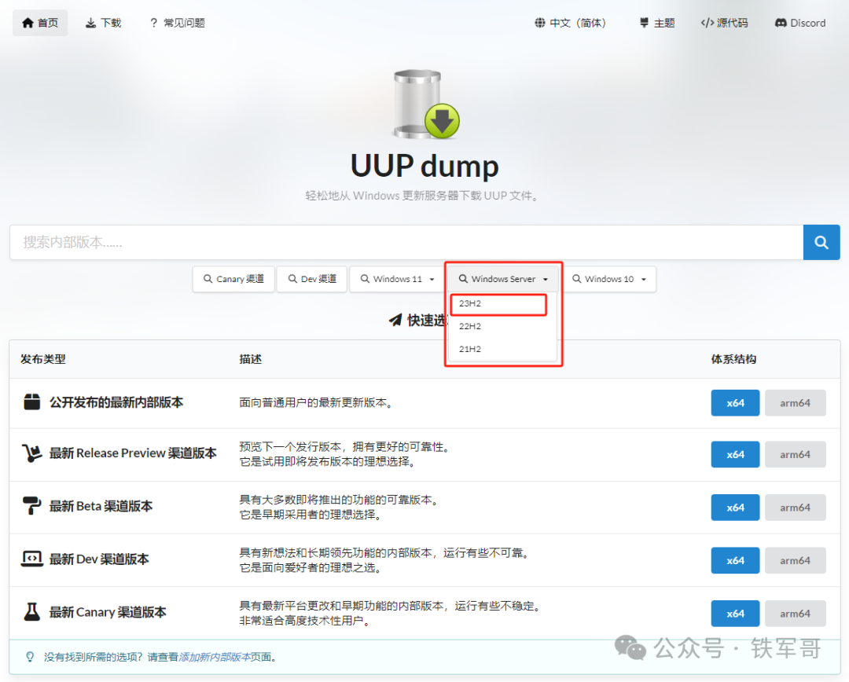Click the lightbulb hint icon

[31, 657]
